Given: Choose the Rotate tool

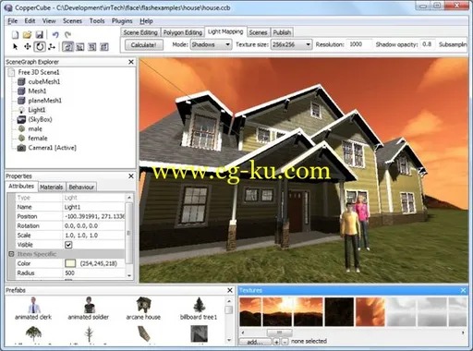Looking at the screenshot, I should tap(40, 47).
